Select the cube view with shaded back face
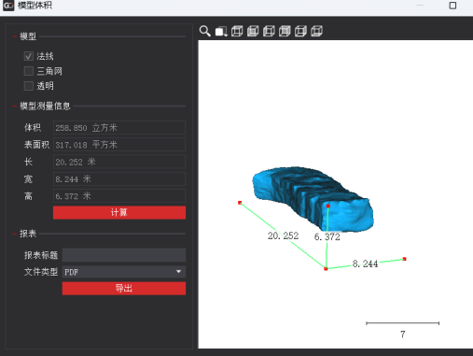Viewport: 473px width, 356px height. [x=253, y=31]
